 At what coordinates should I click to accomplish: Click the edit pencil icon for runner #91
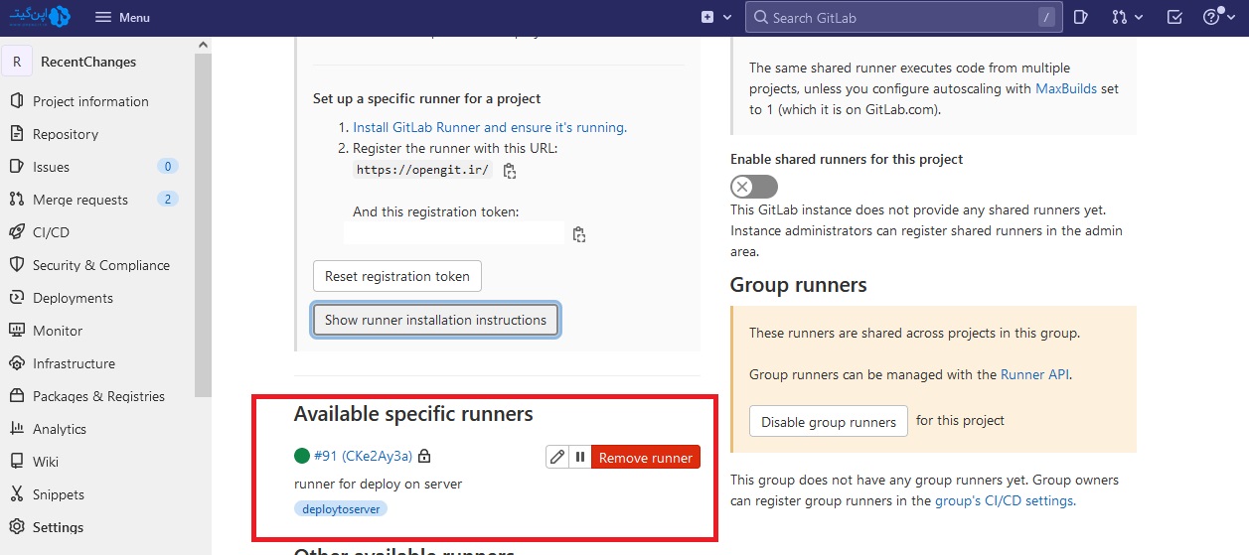[x=557, y=457]
